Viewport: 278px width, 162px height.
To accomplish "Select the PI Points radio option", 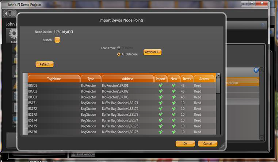I will click(119, 48).
